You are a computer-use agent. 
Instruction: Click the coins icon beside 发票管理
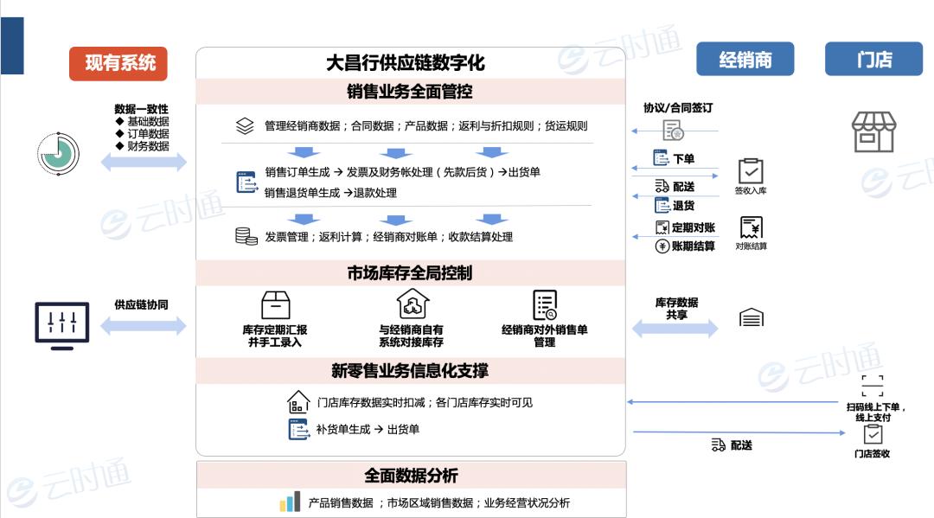pyautogui.click(x=244, y=235)
